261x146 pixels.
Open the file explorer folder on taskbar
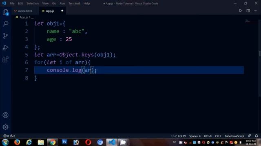tap(41, 142)
